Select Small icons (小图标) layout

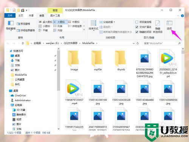coord(45,26)
